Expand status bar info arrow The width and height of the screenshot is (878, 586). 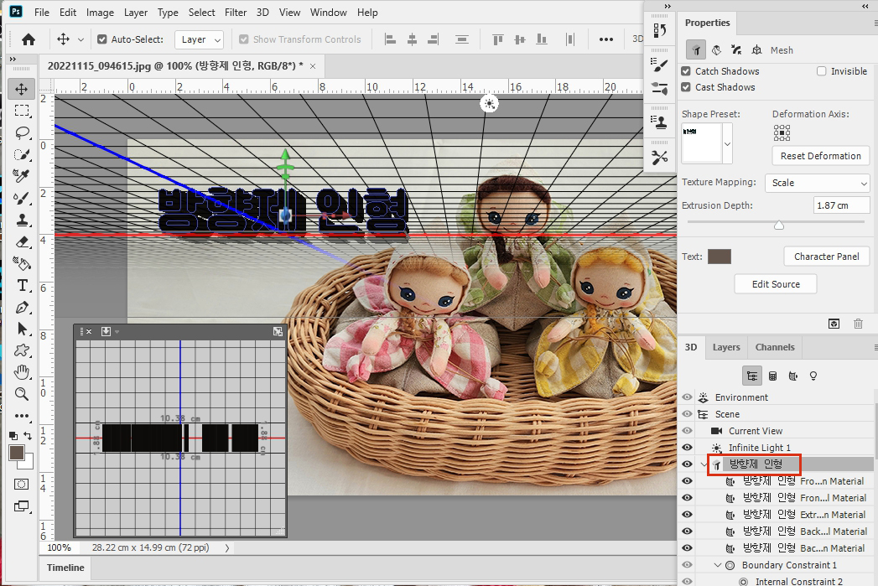227,548
